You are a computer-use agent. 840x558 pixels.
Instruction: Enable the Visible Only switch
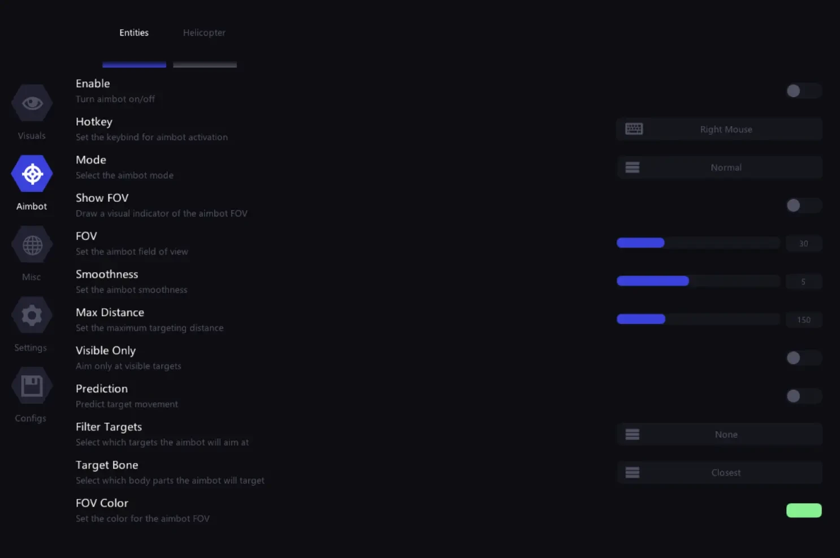[803, 358]
